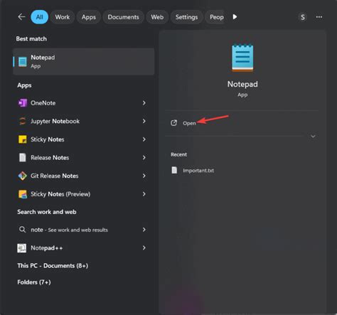Click the Jupyter Notebook result text
The width and height of the screenshot is (337, 315).
tap(55, 121)
